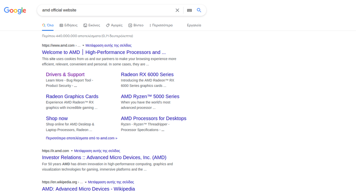Select the Όλα tab
Screen dimensions: 356x193
(x=48, y=25)
